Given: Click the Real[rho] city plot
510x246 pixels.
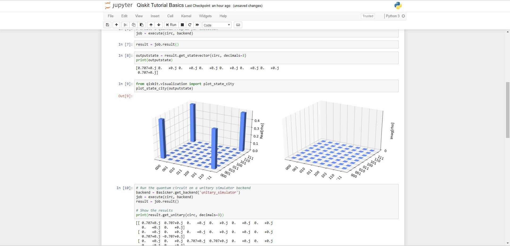Looking at the screenshot, I should 209,140.
